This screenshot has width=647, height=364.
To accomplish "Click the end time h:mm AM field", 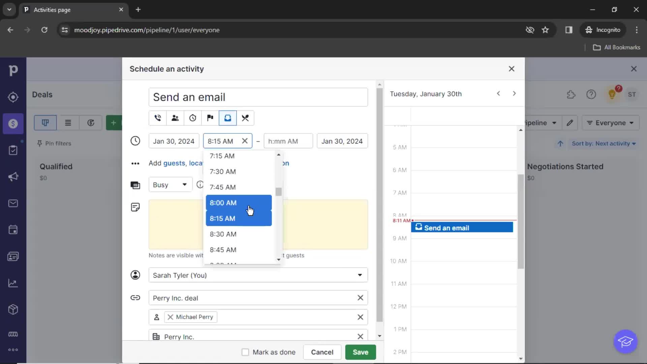I will 288,141.
